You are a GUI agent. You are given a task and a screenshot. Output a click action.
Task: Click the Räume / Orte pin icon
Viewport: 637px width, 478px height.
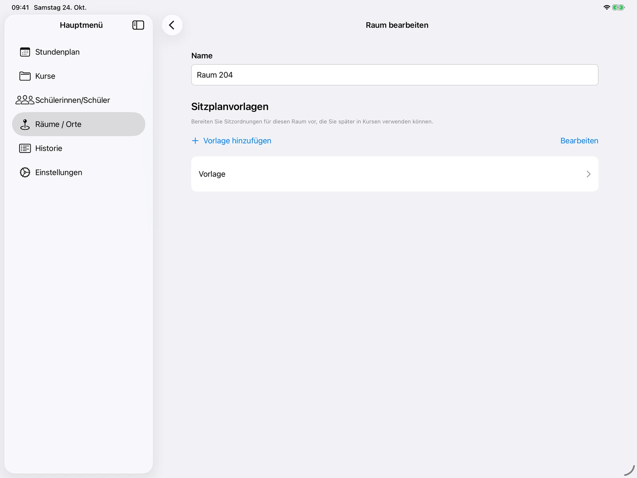pyautogui.click(x=25, y=124)
